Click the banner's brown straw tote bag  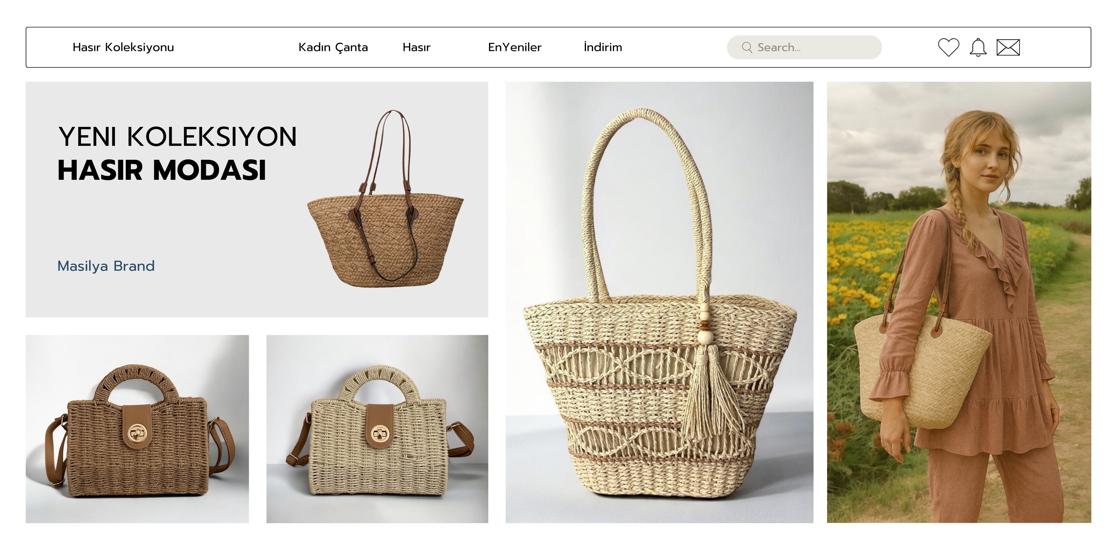point(385,198)
